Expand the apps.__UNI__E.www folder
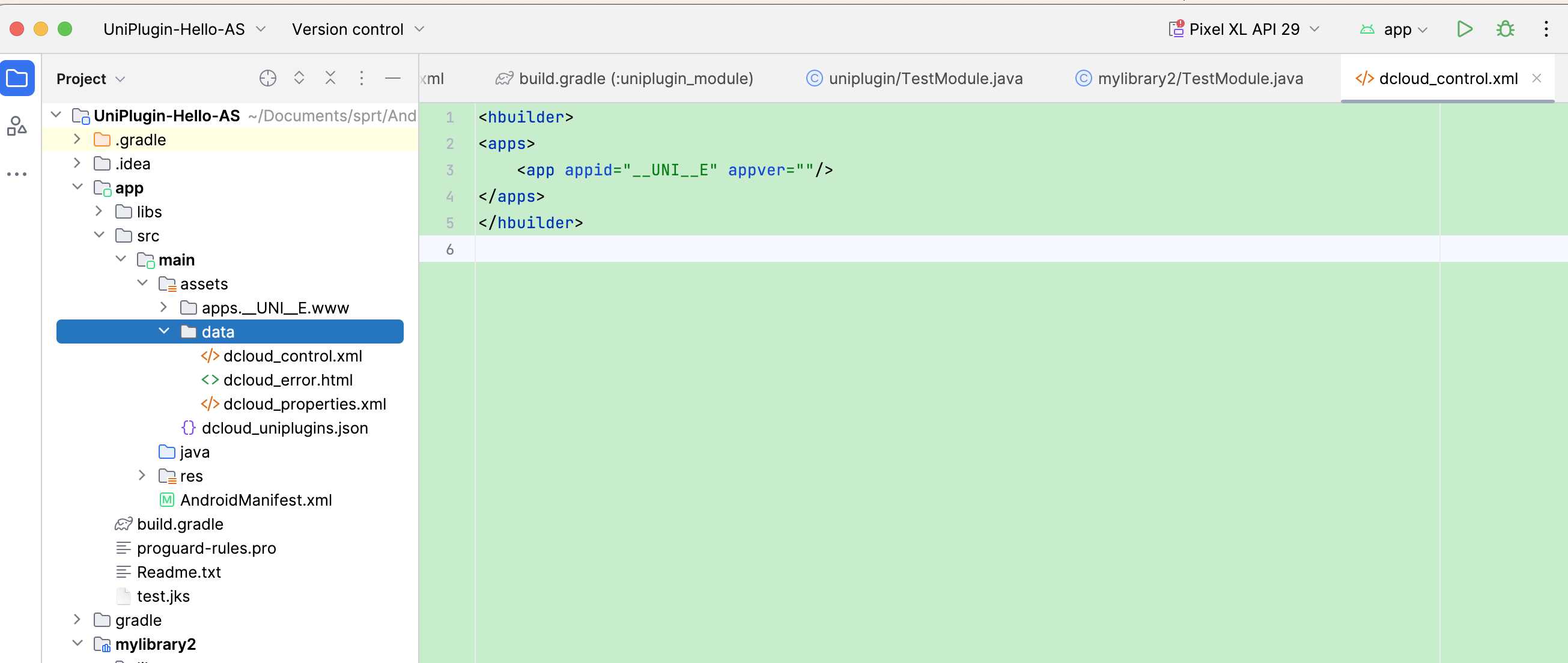Viewport: 1568px width, 663px height. pyautogui.click(x=164, y=307)
